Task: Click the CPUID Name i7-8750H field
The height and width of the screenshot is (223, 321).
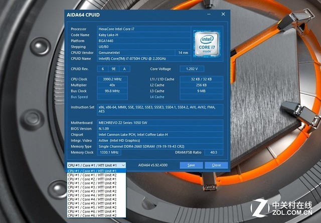Action: [144, 58]
